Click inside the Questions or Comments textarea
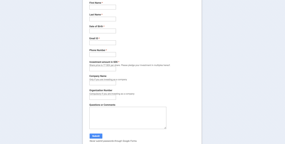This screenshot has height=144, width=285. 128,118
